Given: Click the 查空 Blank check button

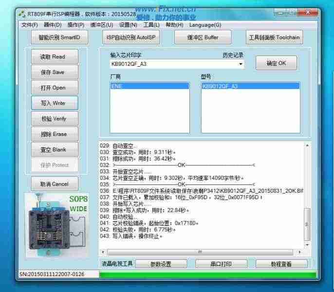Looking at the screenshot, I should tap(55, 149).
